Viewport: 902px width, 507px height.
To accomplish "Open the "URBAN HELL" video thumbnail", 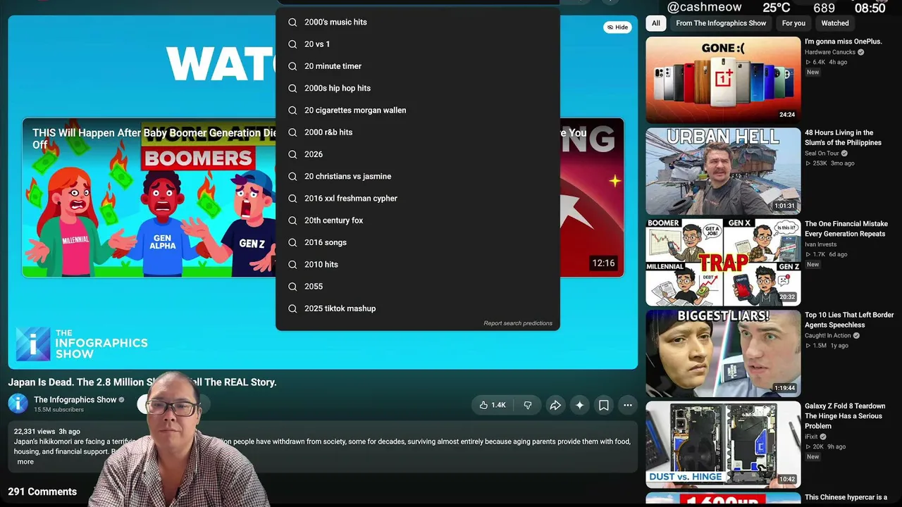I will (x=723, y=171).
